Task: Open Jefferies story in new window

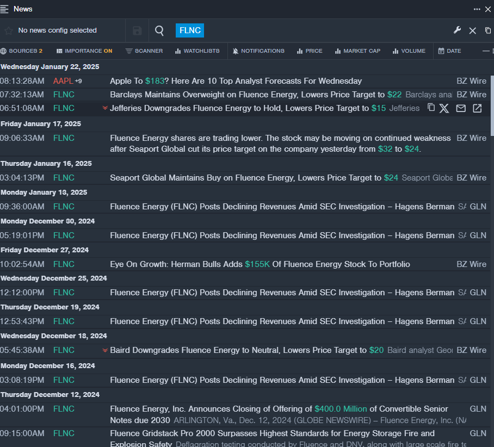Action: pyautogui.click(x=477, y=108)
